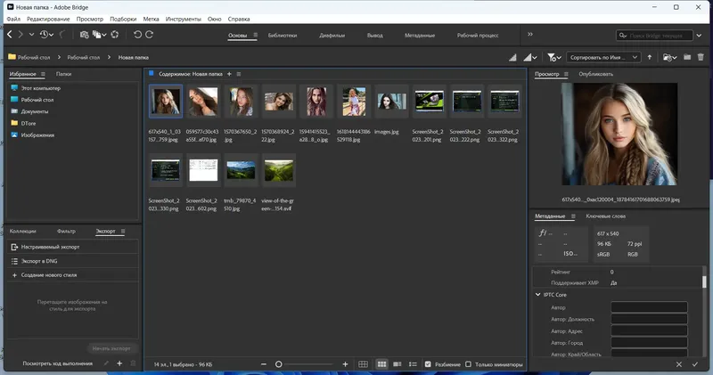Image resolution: width=713 pixels, height=375 pixels.
Task: Switch to the Ключевые слова tab
Action: pos(606,216)
